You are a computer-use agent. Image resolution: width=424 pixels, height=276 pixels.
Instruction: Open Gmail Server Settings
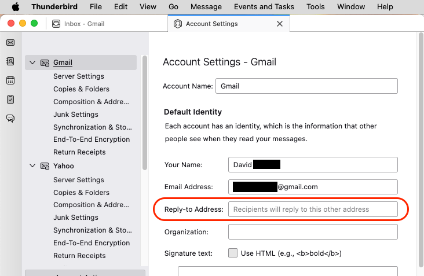coord(79,76)
